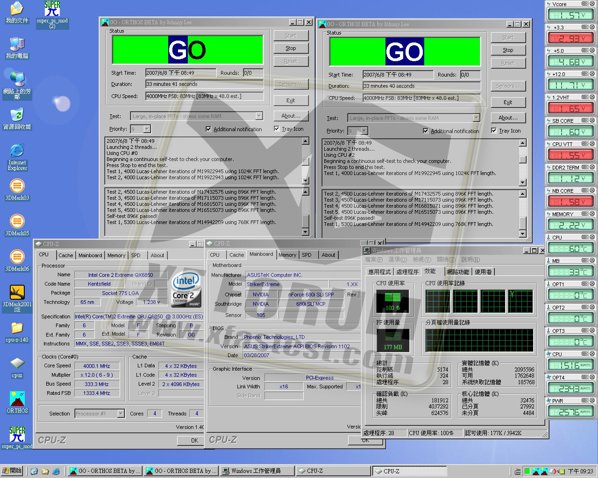This screenshot has width=598, height=478.
Task: Click About... in the left ORTHOS window
Action: pyautogui.click(x=291, y=116)
